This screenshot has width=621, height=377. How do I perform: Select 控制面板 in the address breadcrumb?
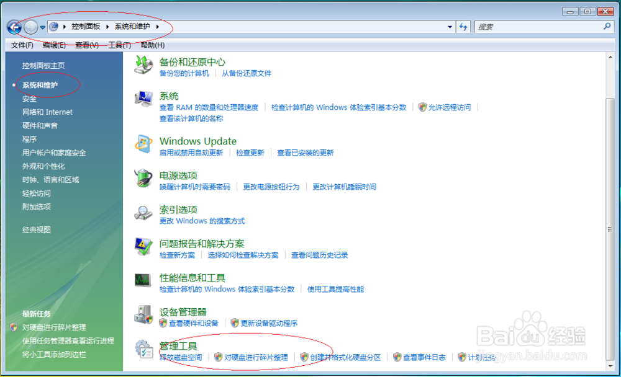[86, 27]
